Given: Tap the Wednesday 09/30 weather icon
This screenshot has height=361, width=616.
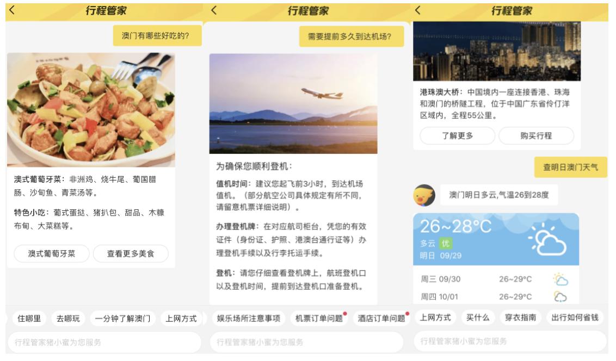Looking at the screenshot, I should click(560, 279).
